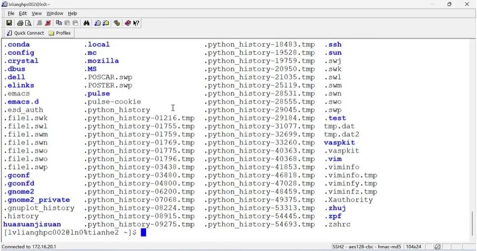Click the '.mozilla' directory entry
The image size is (477, 251).
(x=101, y=61)
